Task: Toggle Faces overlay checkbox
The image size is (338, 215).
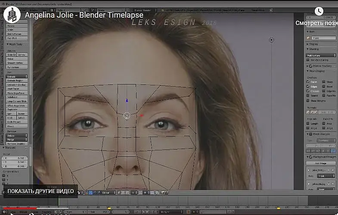Action: point(308,82)
